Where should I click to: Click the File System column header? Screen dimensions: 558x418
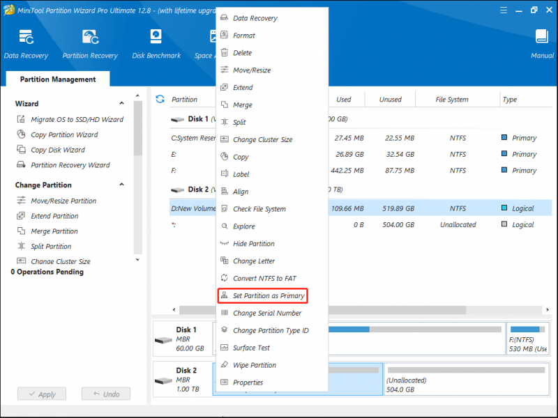tap(452, 100)
